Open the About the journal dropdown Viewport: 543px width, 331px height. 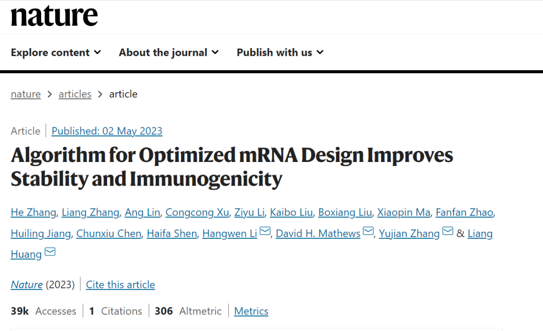point(168,53)
